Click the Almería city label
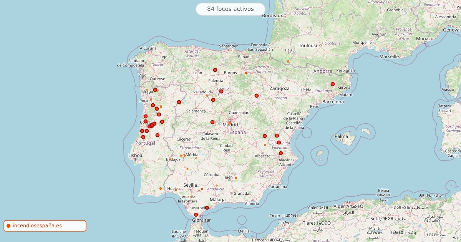This screenshot has height=242, width=461. click(252, 204)
